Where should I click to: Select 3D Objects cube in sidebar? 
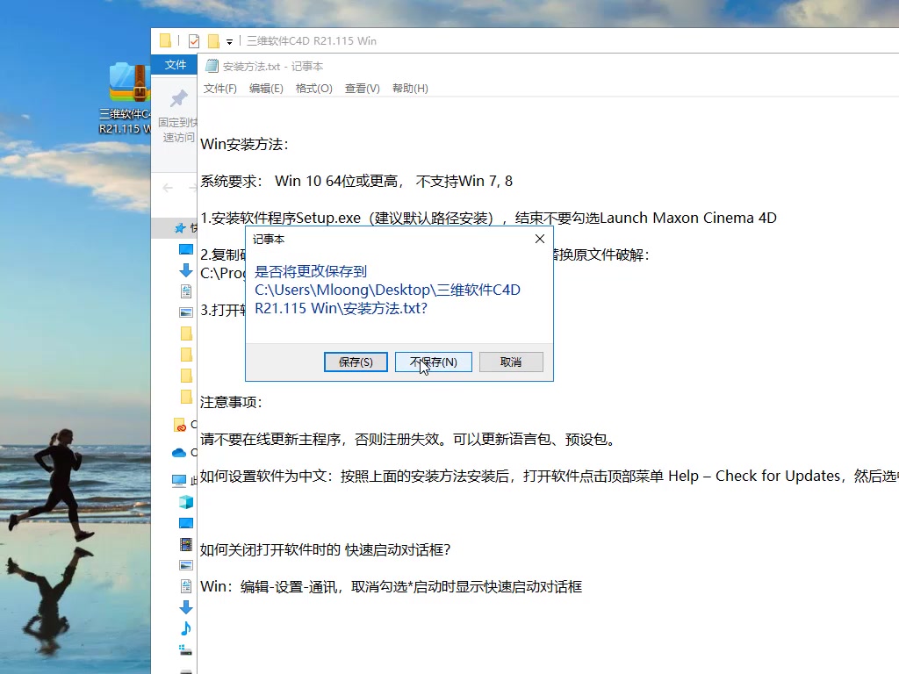tap(186, 502)
